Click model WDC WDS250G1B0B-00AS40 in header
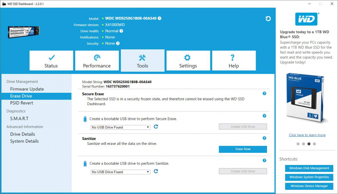Image resolution: width=338 pixels, height=194 pixels. 131,18
